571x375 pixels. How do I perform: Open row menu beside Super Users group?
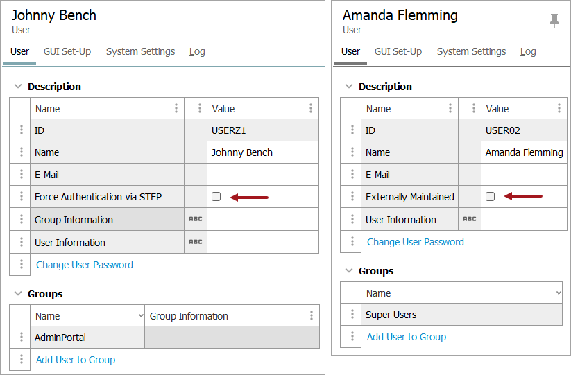point(352,314)
